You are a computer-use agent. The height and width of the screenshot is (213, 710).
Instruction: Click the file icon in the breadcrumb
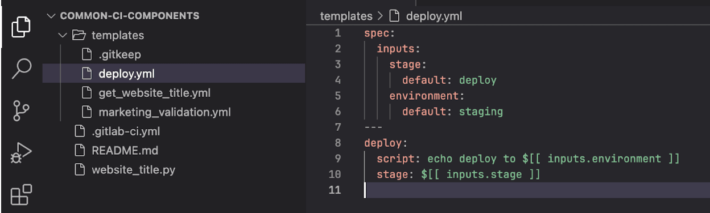394,16
